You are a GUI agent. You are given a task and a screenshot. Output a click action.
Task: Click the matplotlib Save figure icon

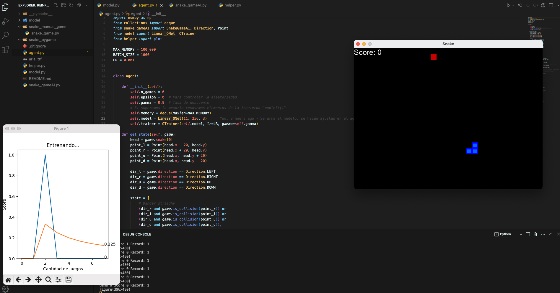(x=69, y=279)
